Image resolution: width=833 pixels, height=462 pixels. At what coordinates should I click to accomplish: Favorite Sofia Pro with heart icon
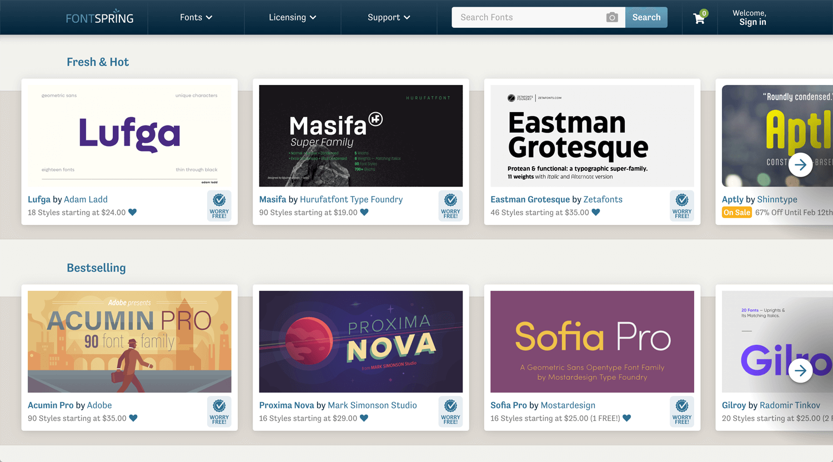point(626,418)
